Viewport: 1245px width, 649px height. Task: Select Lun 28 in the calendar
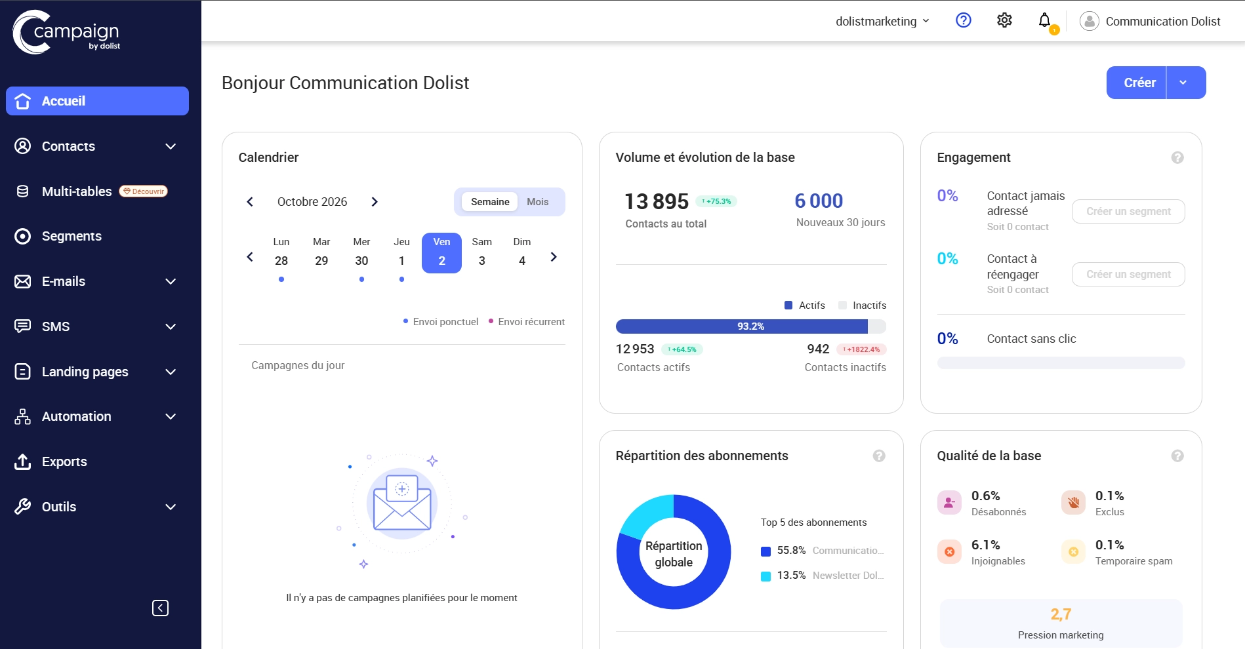(281, 253)
